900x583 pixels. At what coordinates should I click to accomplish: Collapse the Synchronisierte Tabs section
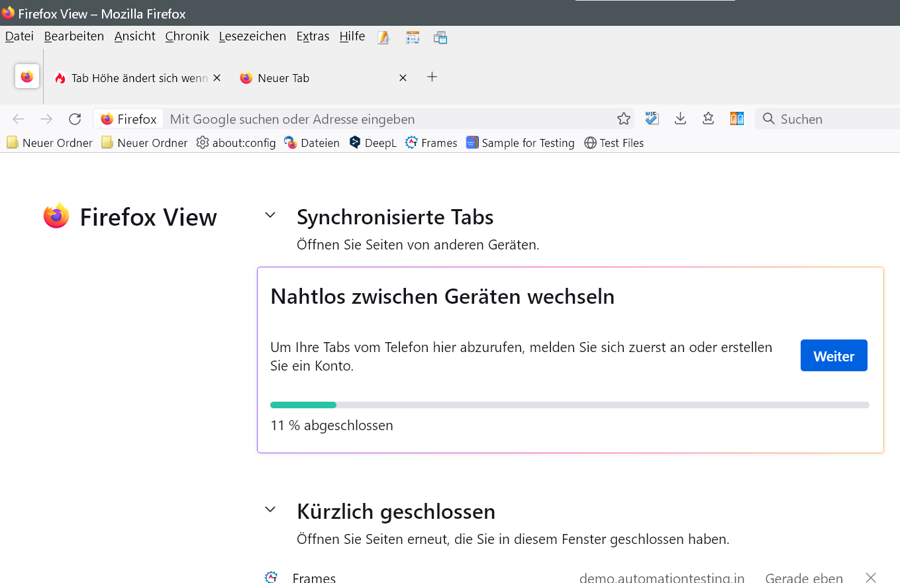(x=270, y=215)
